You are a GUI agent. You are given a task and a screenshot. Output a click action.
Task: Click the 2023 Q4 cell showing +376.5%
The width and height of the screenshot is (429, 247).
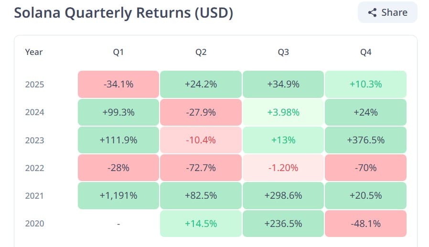[365, 140]
